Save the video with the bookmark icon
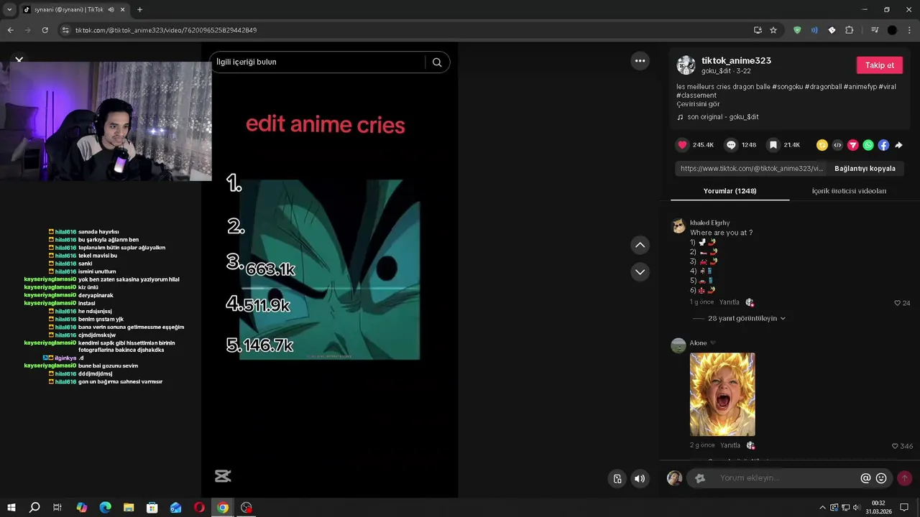 773,145
